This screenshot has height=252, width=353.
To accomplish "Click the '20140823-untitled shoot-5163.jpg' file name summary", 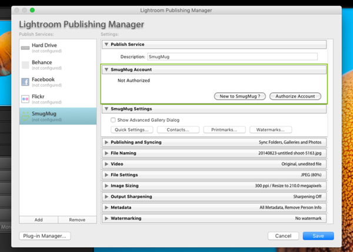I will click(289, 153).
